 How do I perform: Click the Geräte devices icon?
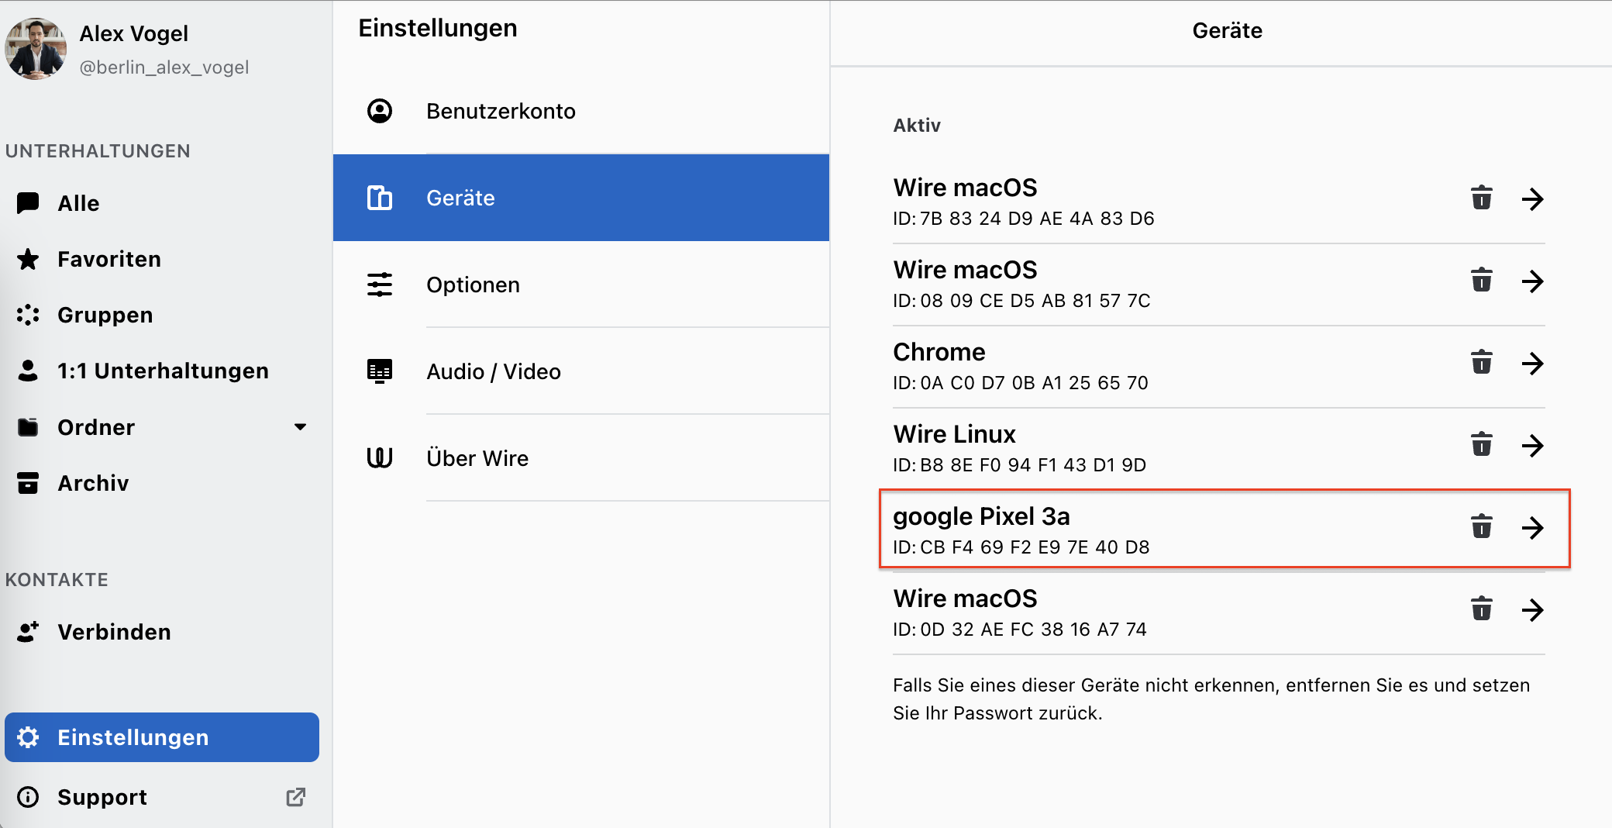point(380,198)
